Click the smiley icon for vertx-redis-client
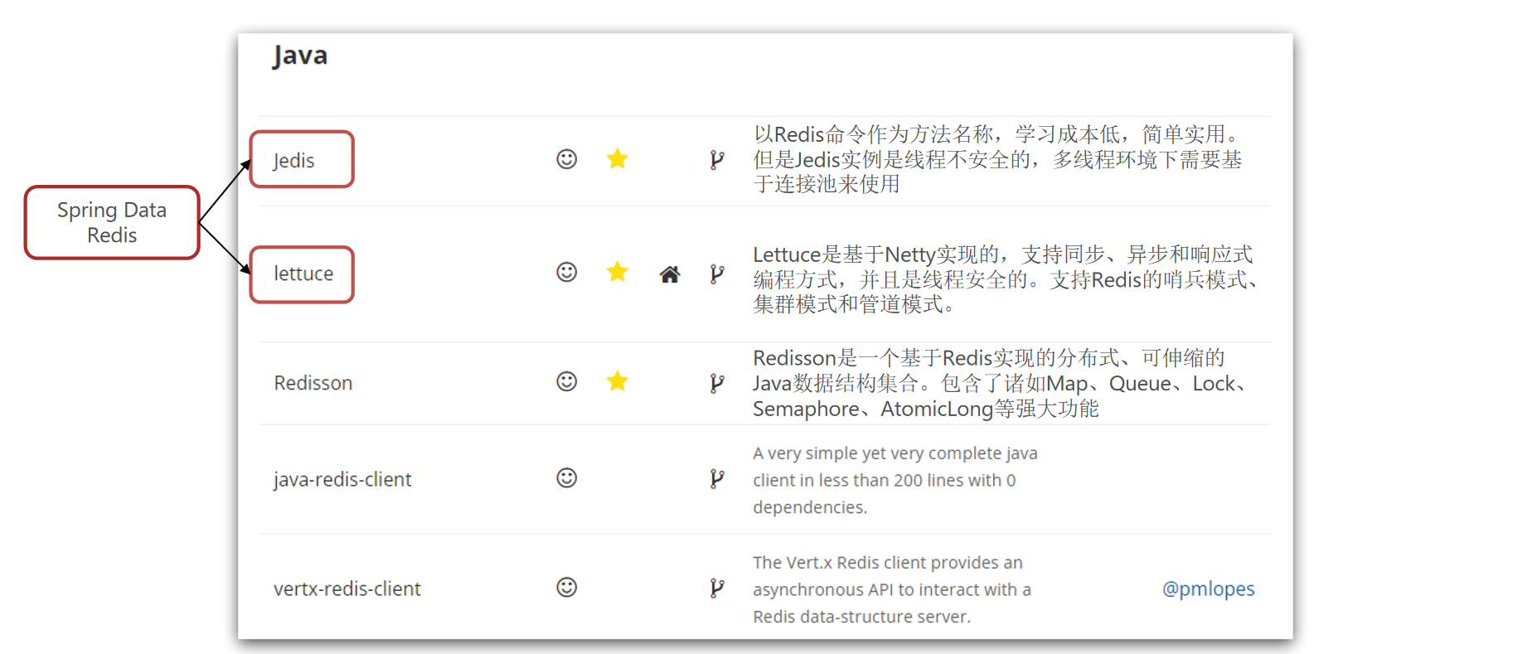Screen dimensions: 1532x654 click(x=566, y=588)
